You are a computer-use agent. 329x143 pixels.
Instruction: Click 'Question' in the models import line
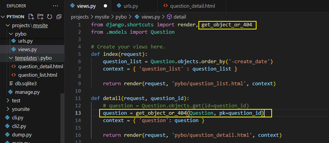click(162, 32)
